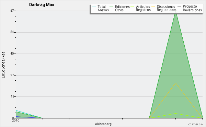Image resolution: width=206 pixels, height=127 pixels.
Task: Click the yellow Discusiones line peak
Action: pyautogui.click(x=176, y=83)
